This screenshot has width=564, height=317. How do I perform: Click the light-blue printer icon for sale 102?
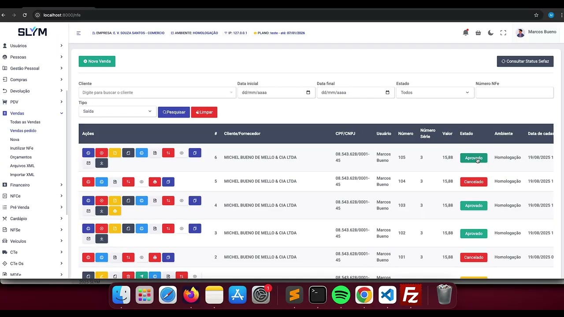click(141, 229)
